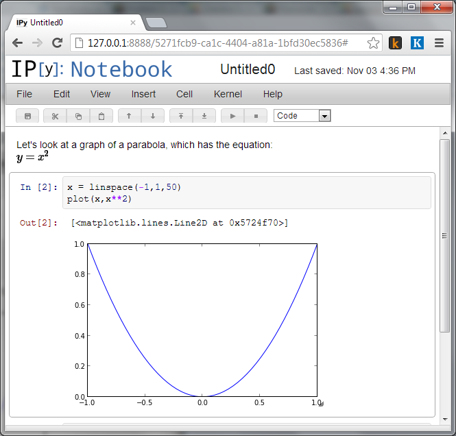Minimize the browser window
Viewport: 456px width, 436px height.
pos(393,7)
